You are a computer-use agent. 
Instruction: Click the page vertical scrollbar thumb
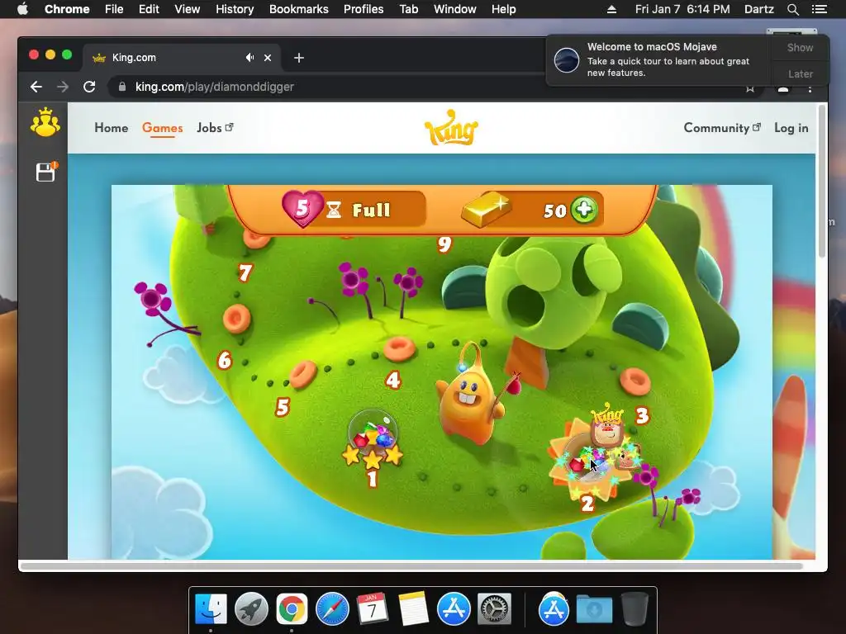coord(822,181)
